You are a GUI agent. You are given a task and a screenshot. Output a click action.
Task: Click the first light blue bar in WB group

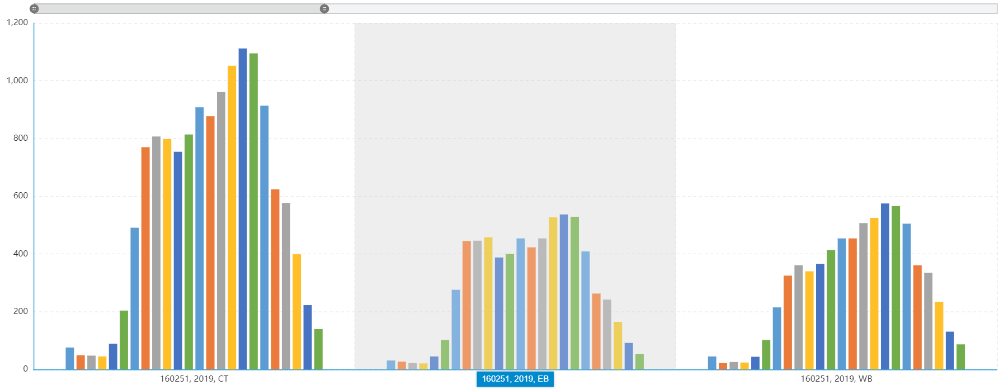coord(712,363)
